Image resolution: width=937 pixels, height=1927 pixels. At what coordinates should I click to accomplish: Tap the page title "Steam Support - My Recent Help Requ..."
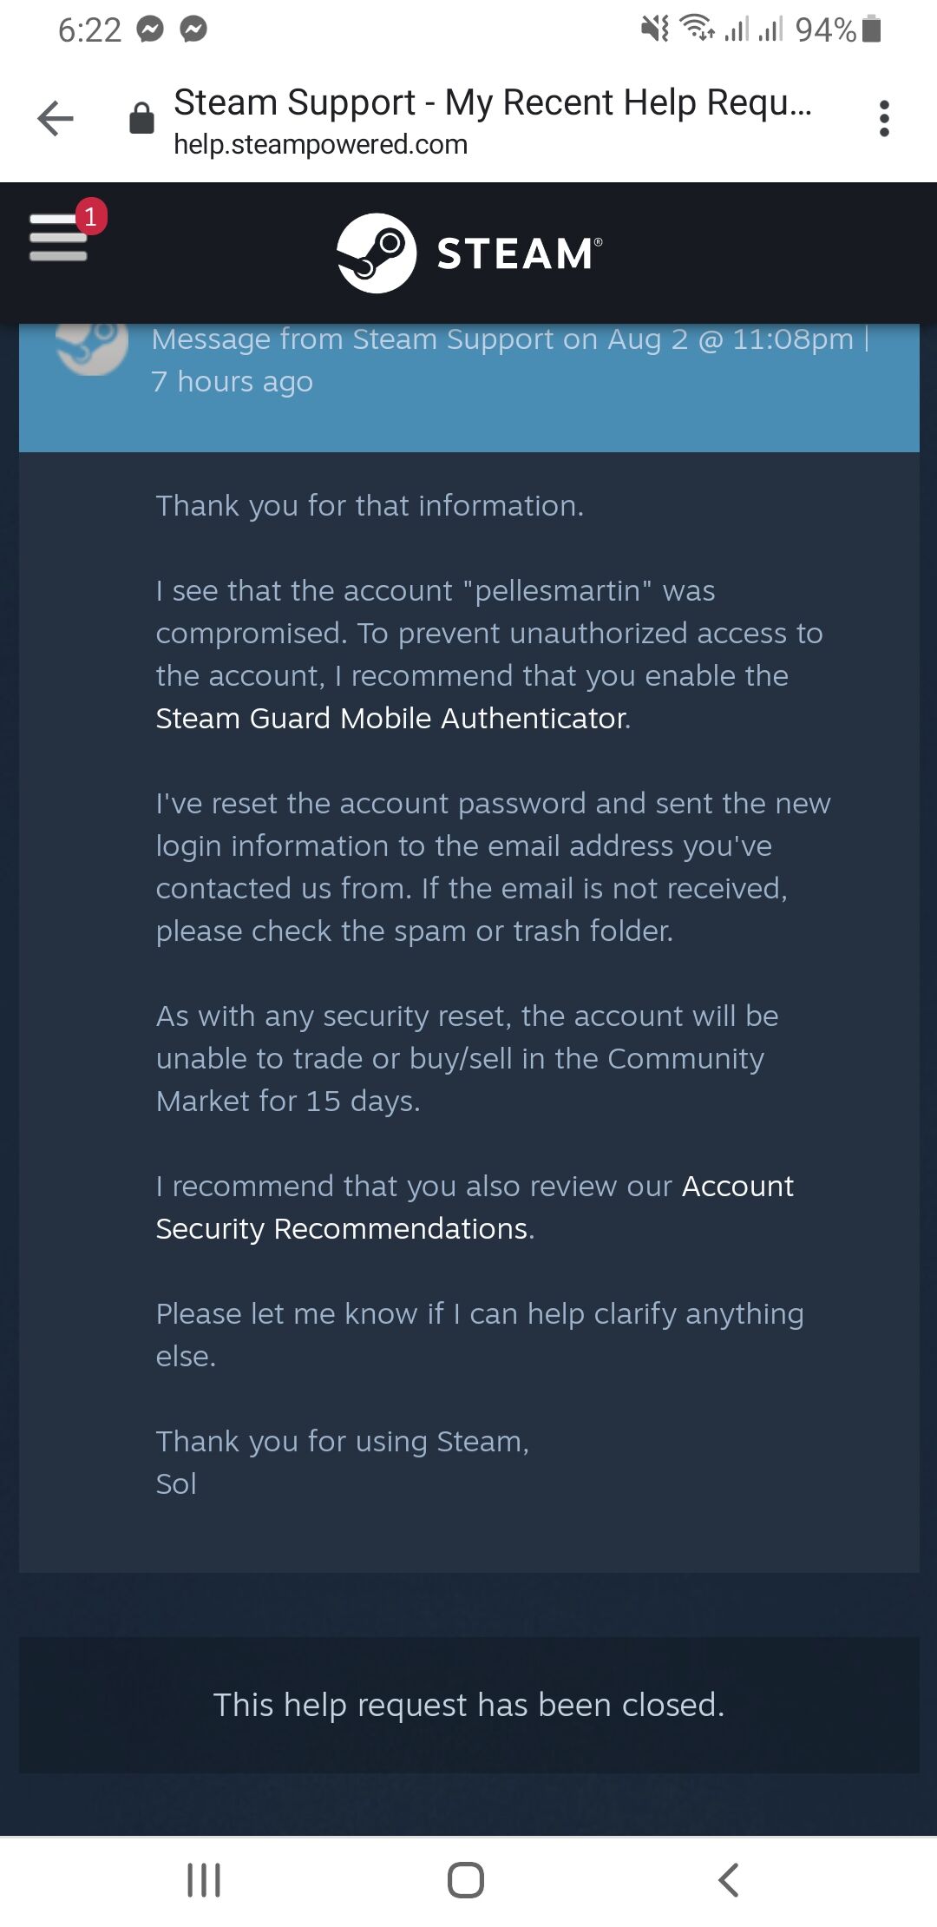click(492, 102)
